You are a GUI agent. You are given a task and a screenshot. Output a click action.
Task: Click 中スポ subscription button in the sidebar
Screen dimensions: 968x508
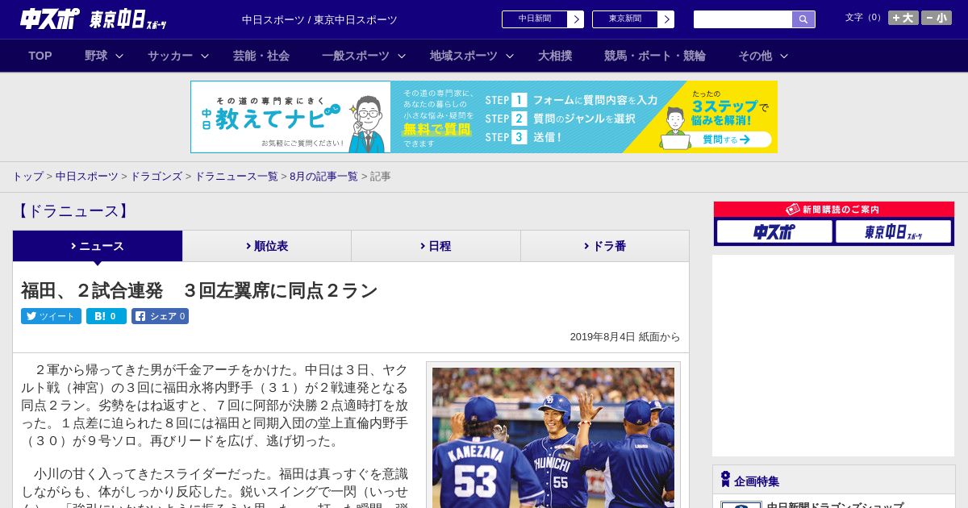point(774,232)
